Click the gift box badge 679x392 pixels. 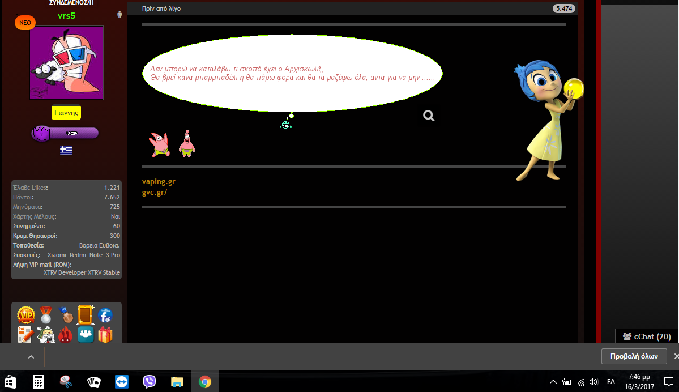pyautogui.click(x=105, y=335)
